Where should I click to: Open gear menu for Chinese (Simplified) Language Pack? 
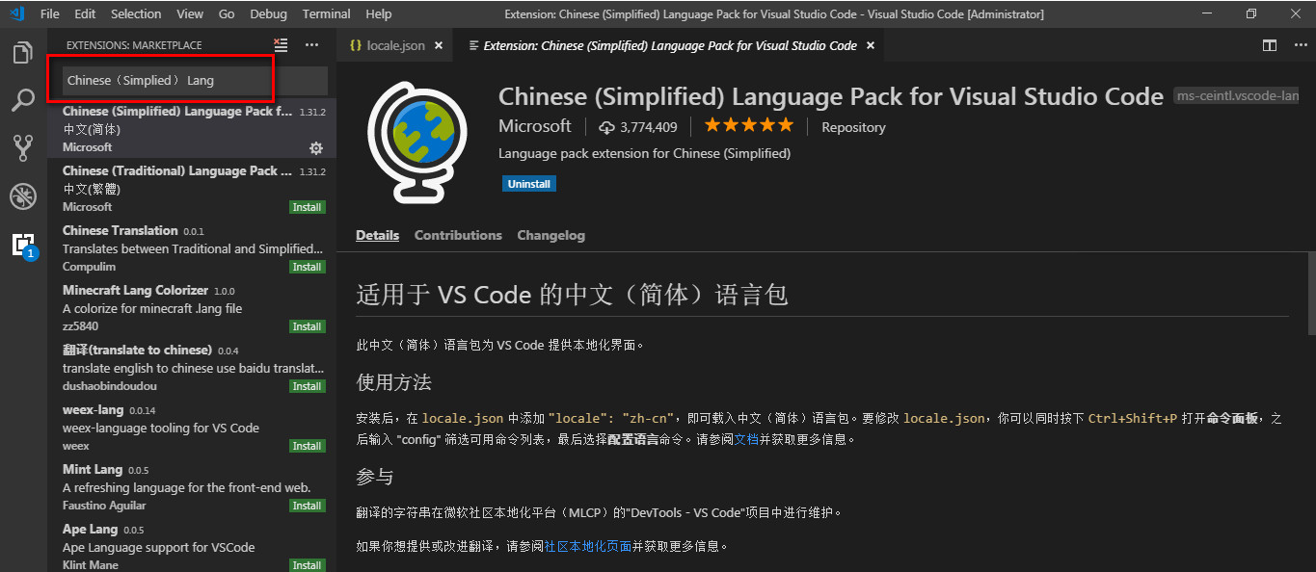click(316, 148)
